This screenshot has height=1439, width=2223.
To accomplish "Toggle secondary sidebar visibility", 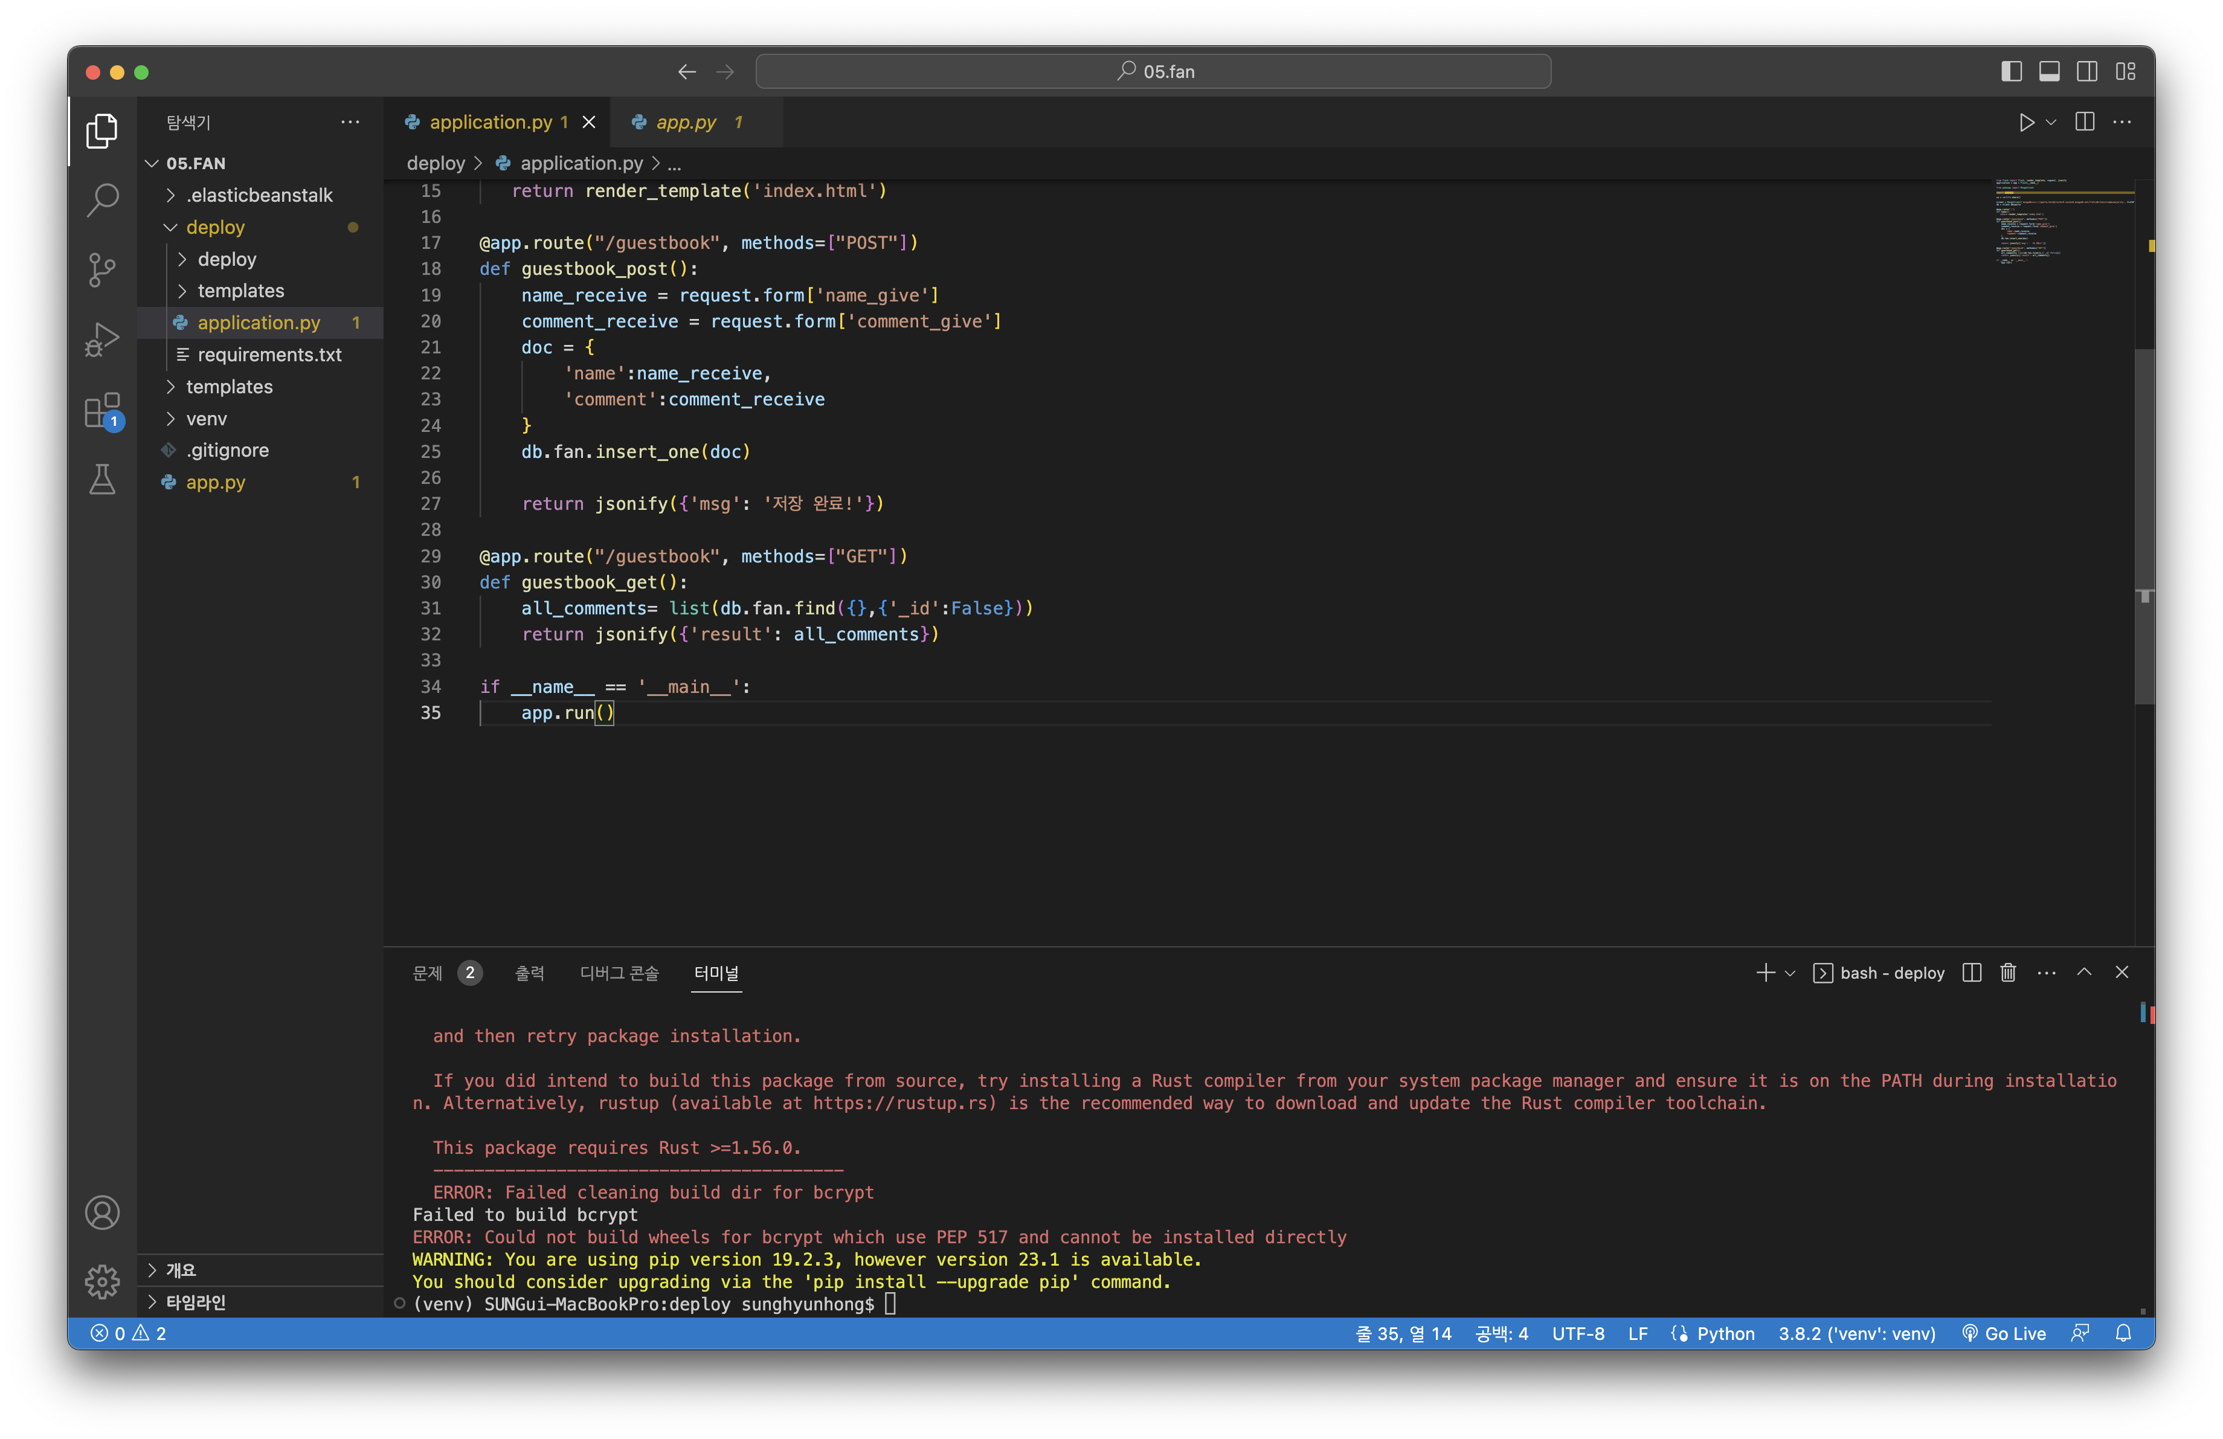I will [2088, 72].
